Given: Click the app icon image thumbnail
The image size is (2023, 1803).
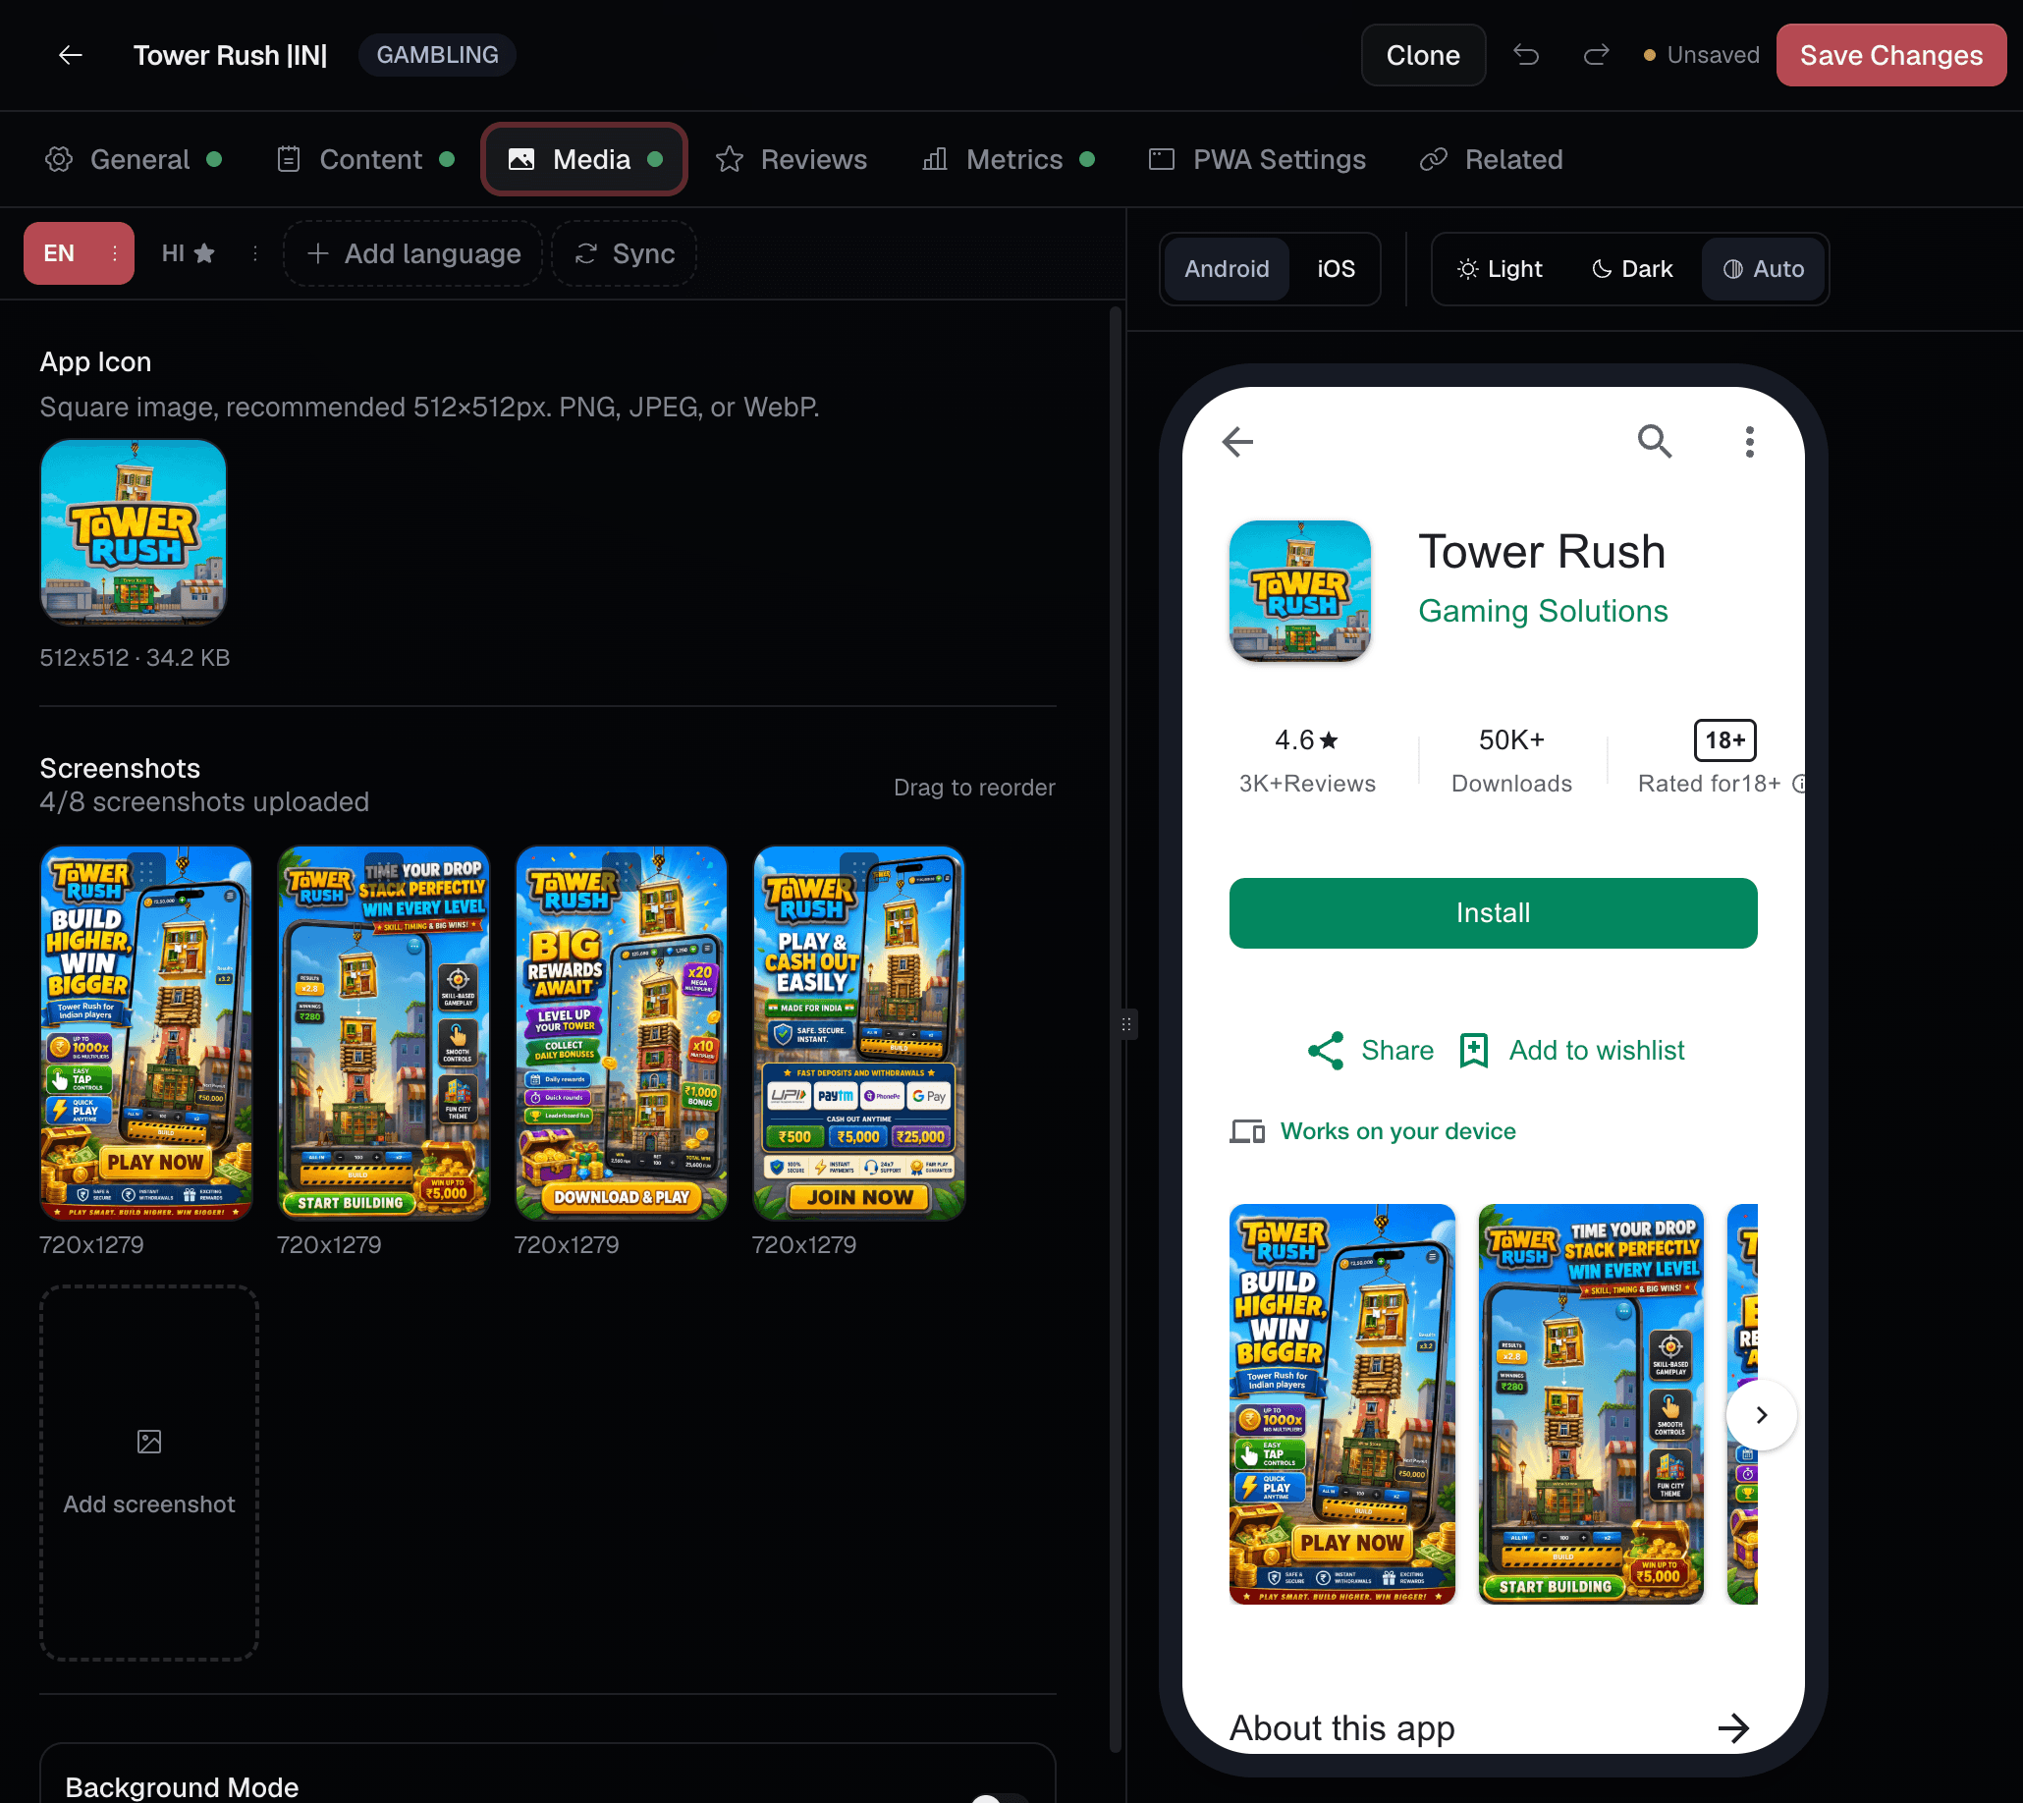Looking at the screenshot, I should 134,532.
